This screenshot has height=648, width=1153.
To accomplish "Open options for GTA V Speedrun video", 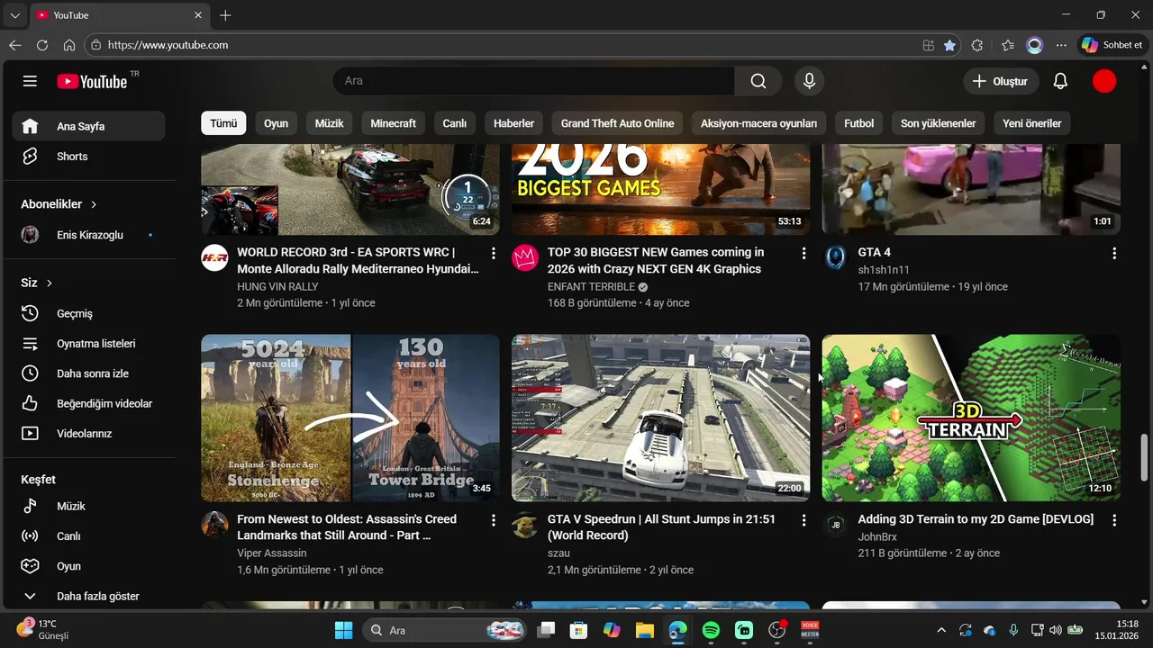I will (803, 520).
